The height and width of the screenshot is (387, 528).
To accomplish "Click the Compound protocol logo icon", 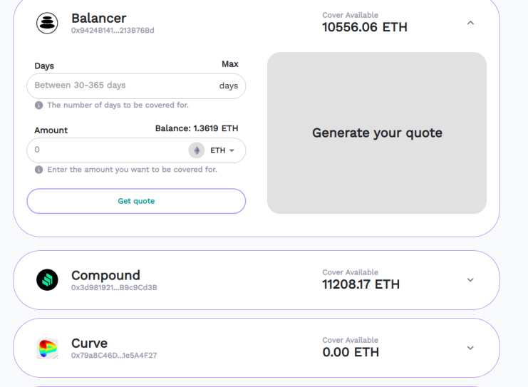I will tap(47, 280).
